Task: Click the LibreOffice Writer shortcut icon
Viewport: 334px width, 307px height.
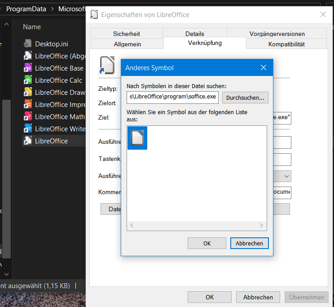Action: pyautogui.click(x=28, y=129)
